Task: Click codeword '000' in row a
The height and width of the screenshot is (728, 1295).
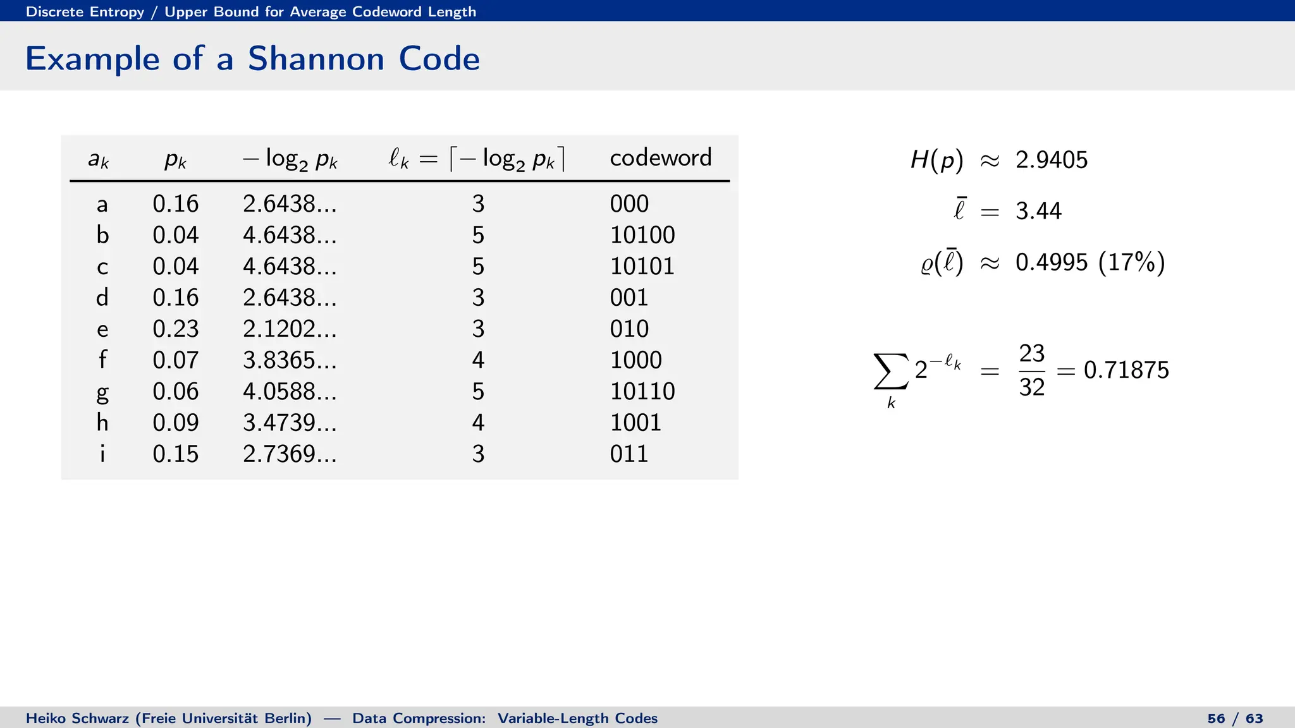Action: pos(629,203)
